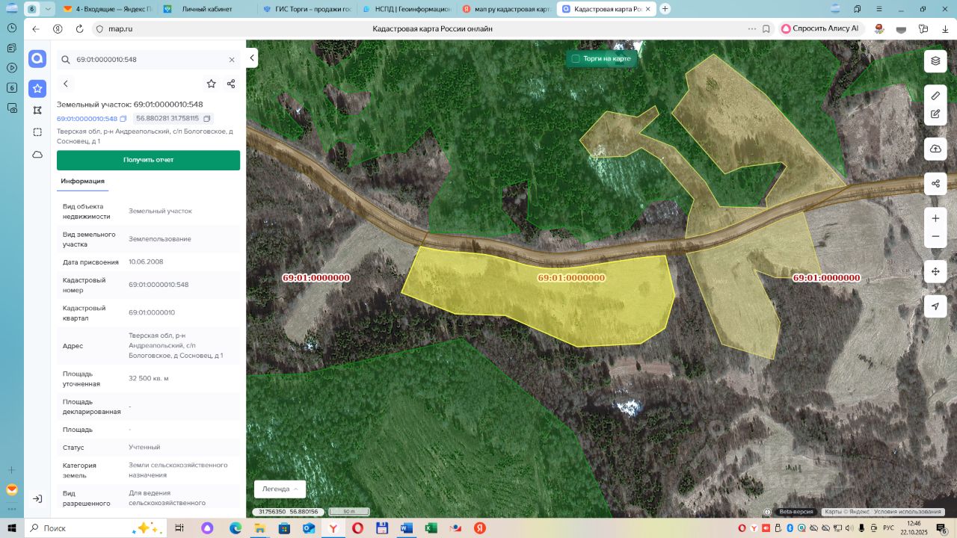Screen dimensions: 957x538
Task: Collapse the left information panel
Action: [253, 58]
